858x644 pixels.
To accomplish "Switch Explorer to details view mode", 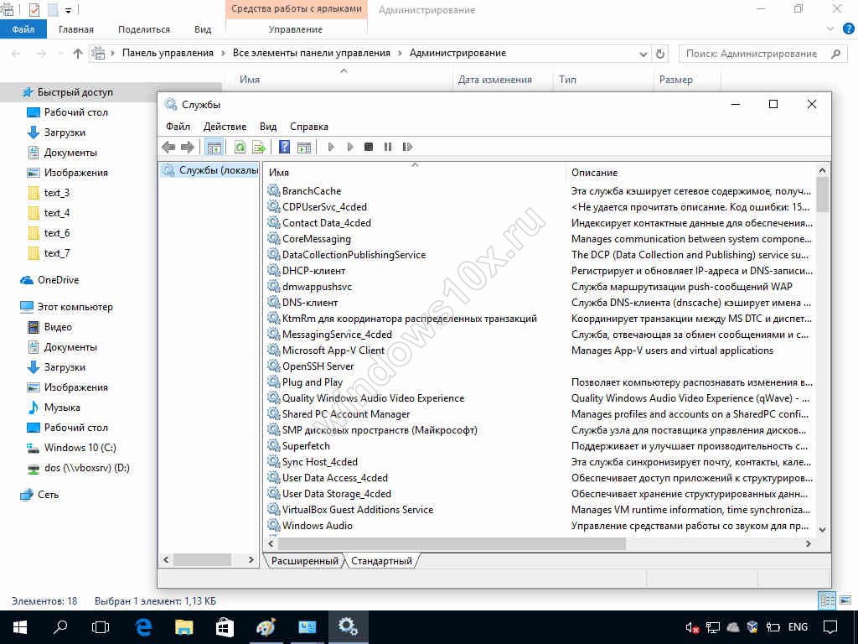I will pyautogui.click(x=826, y=600).
